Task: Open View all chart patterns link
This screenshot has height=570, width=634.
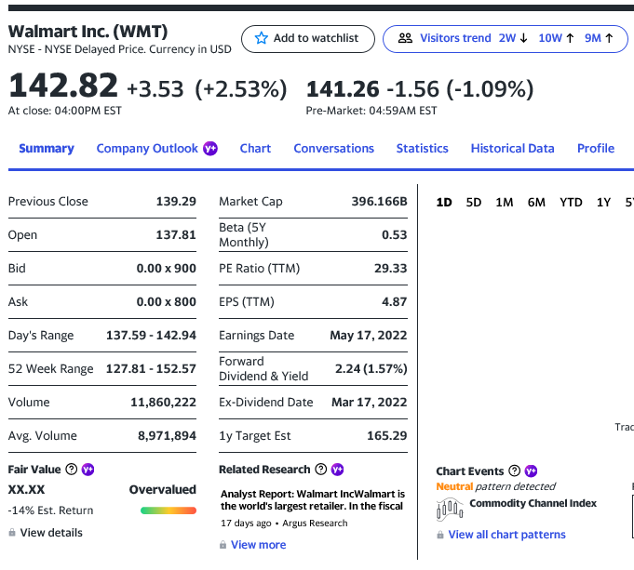Action: click(506, 535)
